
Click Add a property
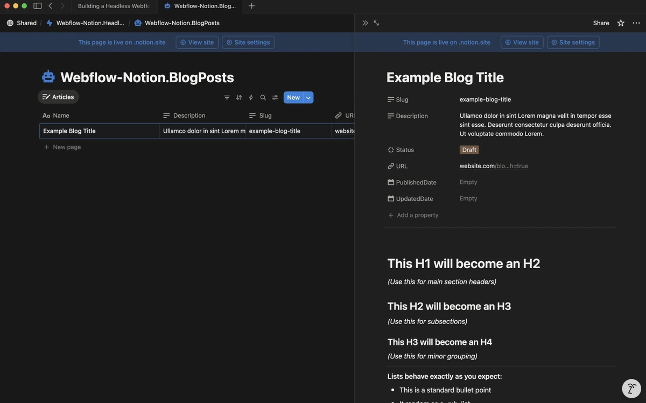click(x=413, y=215)
